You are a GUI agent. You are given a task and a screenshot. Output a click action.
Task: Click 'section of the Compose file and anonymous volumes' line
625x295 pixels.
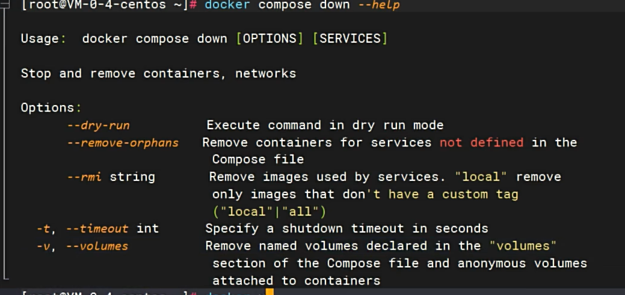click(x=400, y=264)
